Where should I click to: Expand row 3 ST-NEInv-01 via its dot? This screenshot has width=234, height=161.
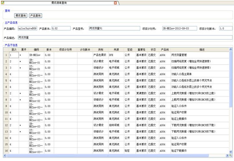(x=20, y=68)
